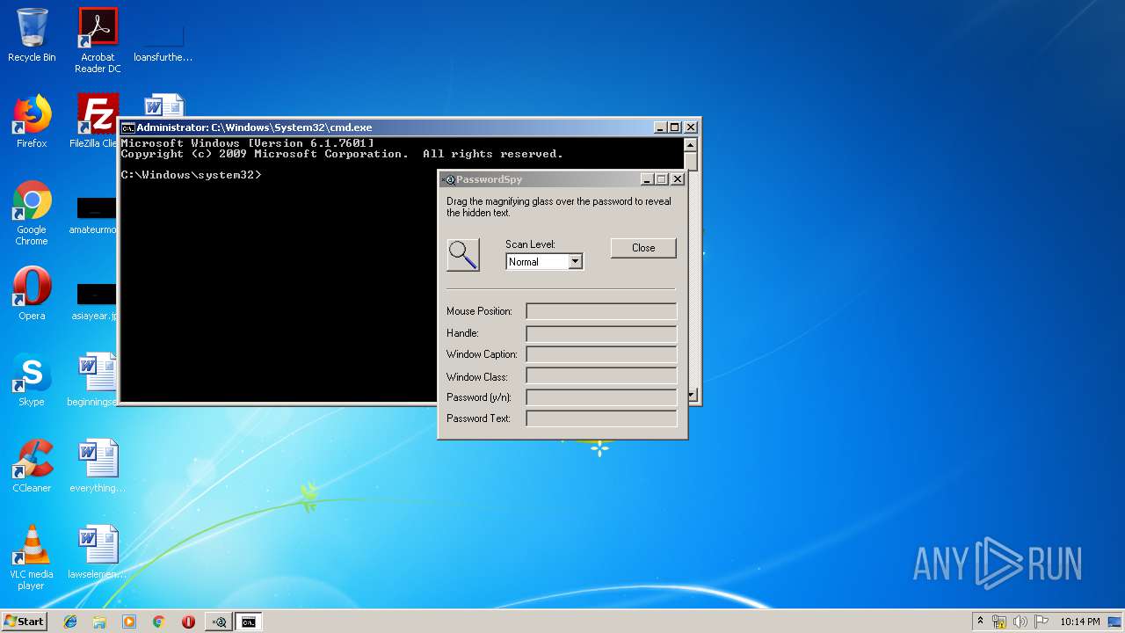Select the amateurmo... desktop file
1125x633 pixels.
(95, 215)
